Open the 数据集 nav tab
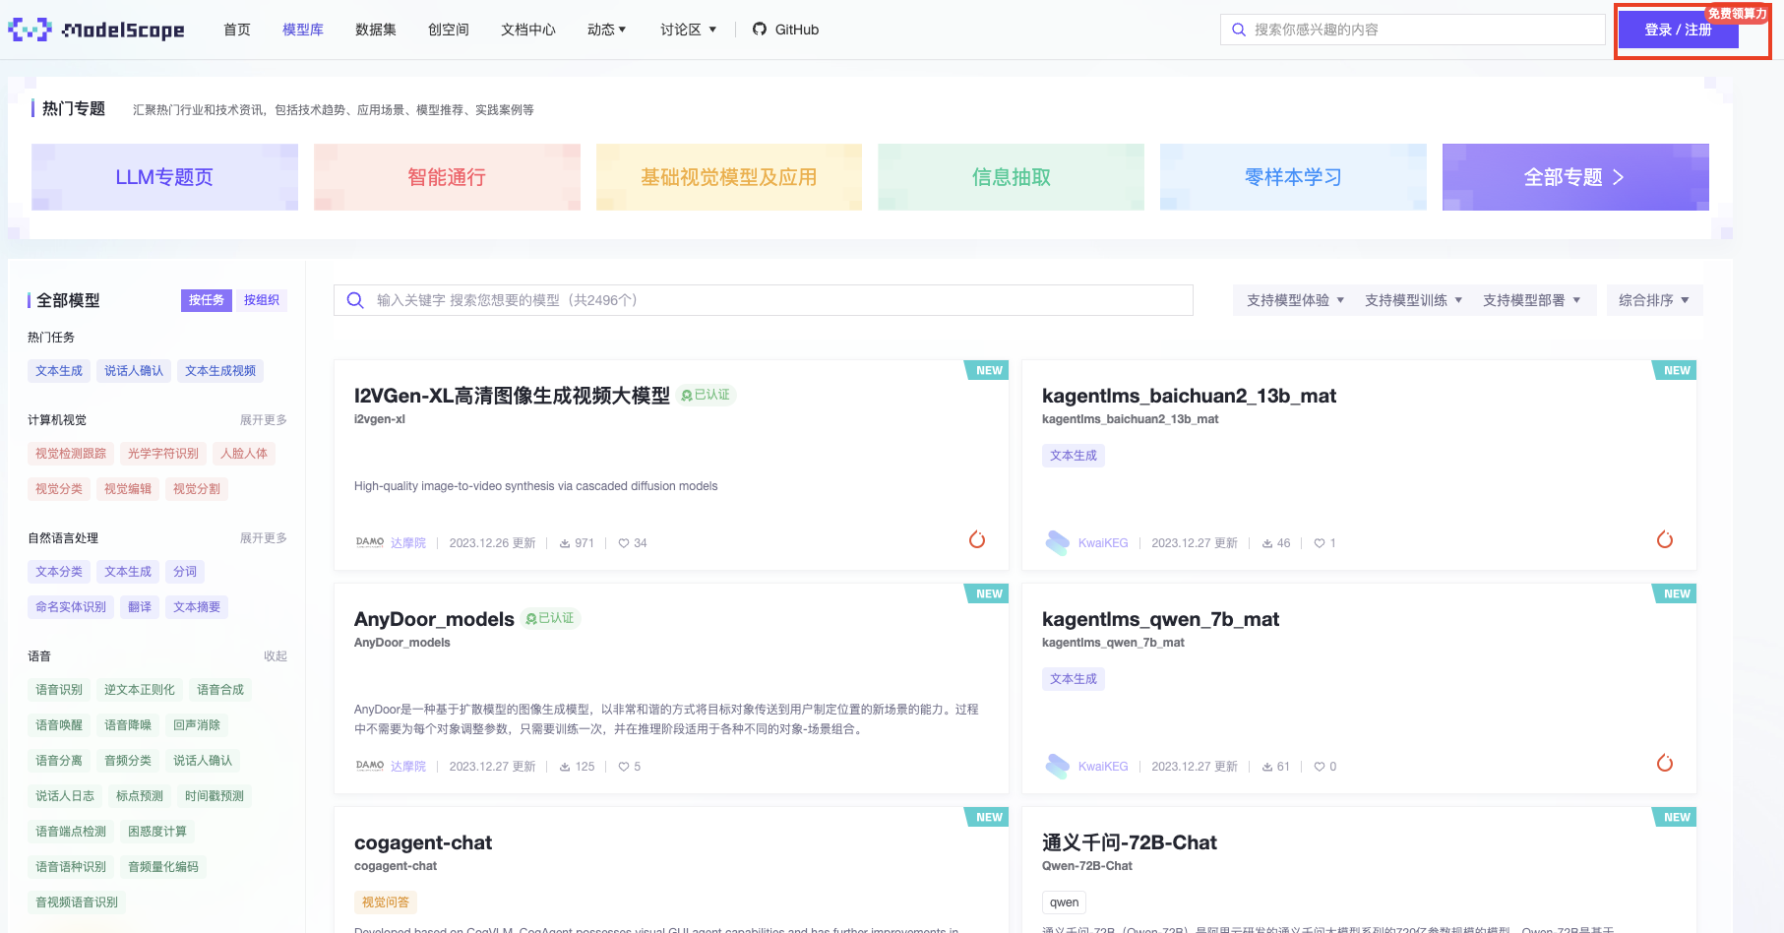The height and width of the screenshot is (933, 1784). 376,30
